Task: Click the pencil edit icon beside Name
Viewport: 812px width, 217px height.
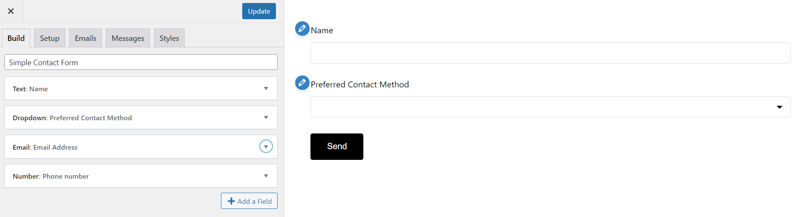Action: (x=302, y=29)
